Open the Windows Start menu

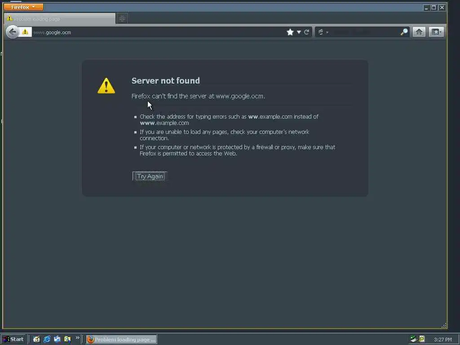pos(13,340)
